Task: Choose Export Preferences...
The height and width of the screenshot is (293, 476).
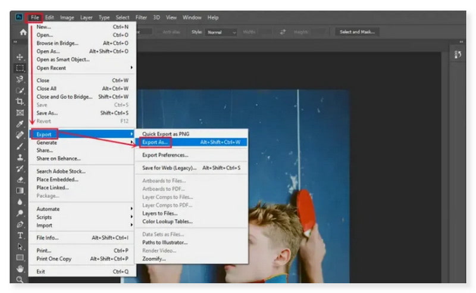Action: [191, 155]
